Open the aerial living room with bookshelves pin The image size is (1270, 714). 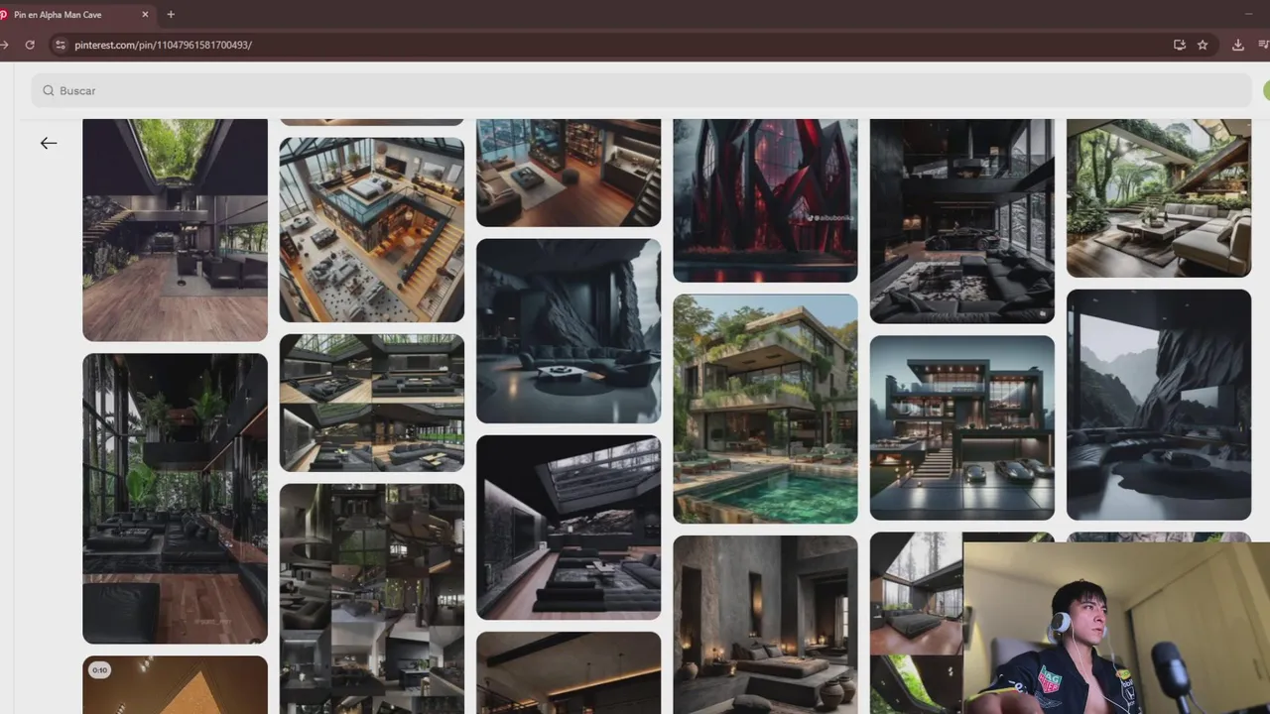tap(569, 173)
